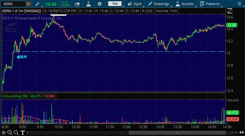Click the crosshair pan tool icon
The height and width of the screenshot is (136, 245).
click(x=3, y=133)
